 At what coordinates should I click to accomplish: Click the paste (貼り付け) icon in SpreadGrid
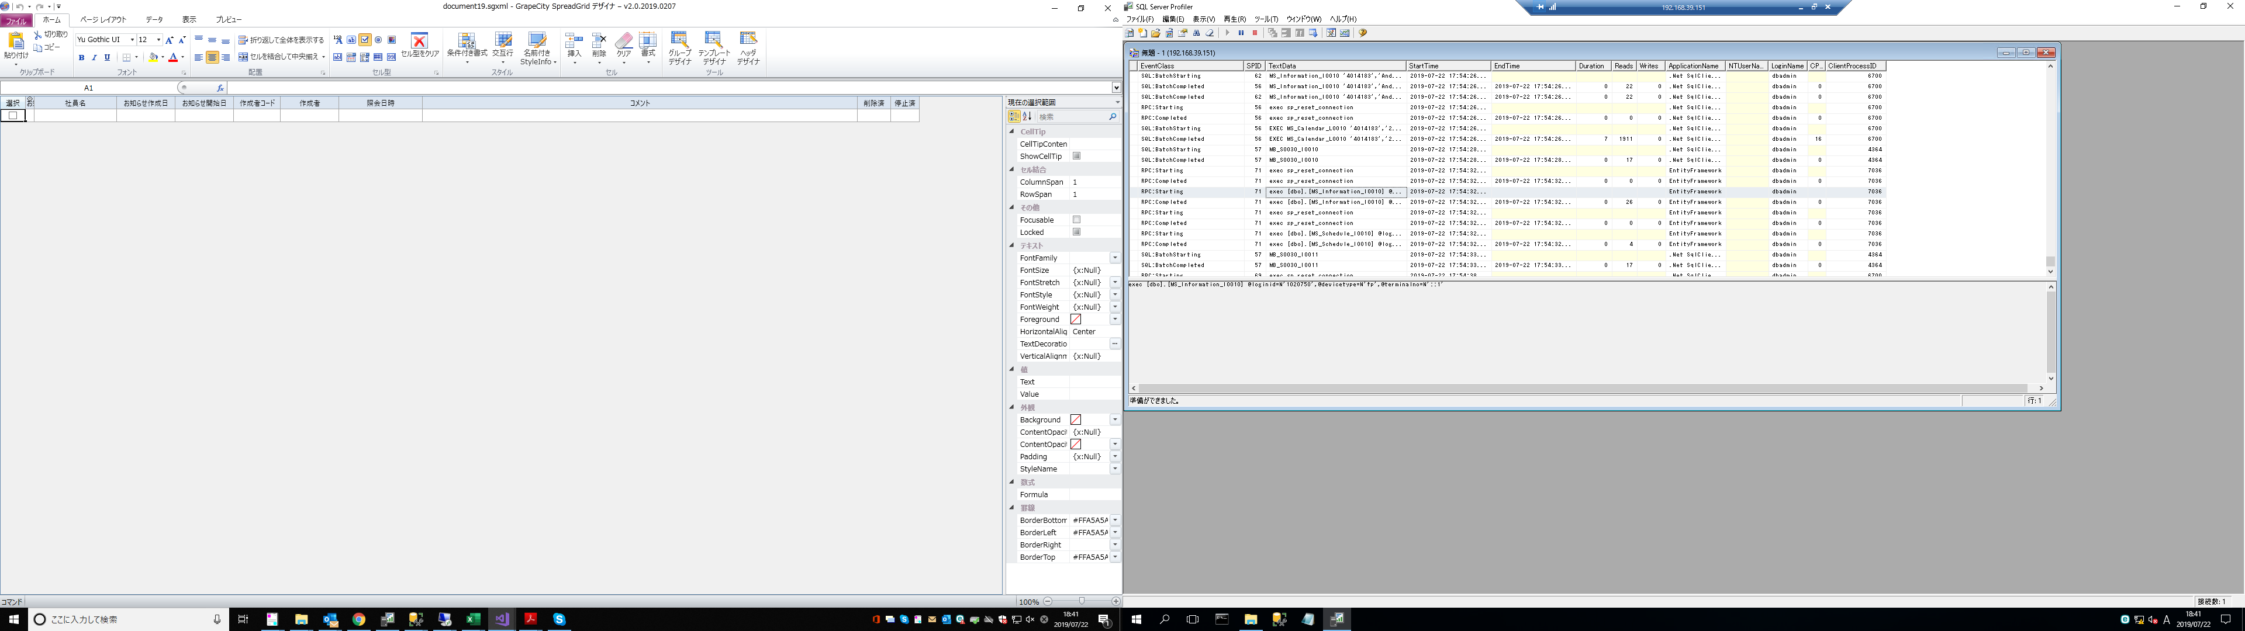pos(16,41)
